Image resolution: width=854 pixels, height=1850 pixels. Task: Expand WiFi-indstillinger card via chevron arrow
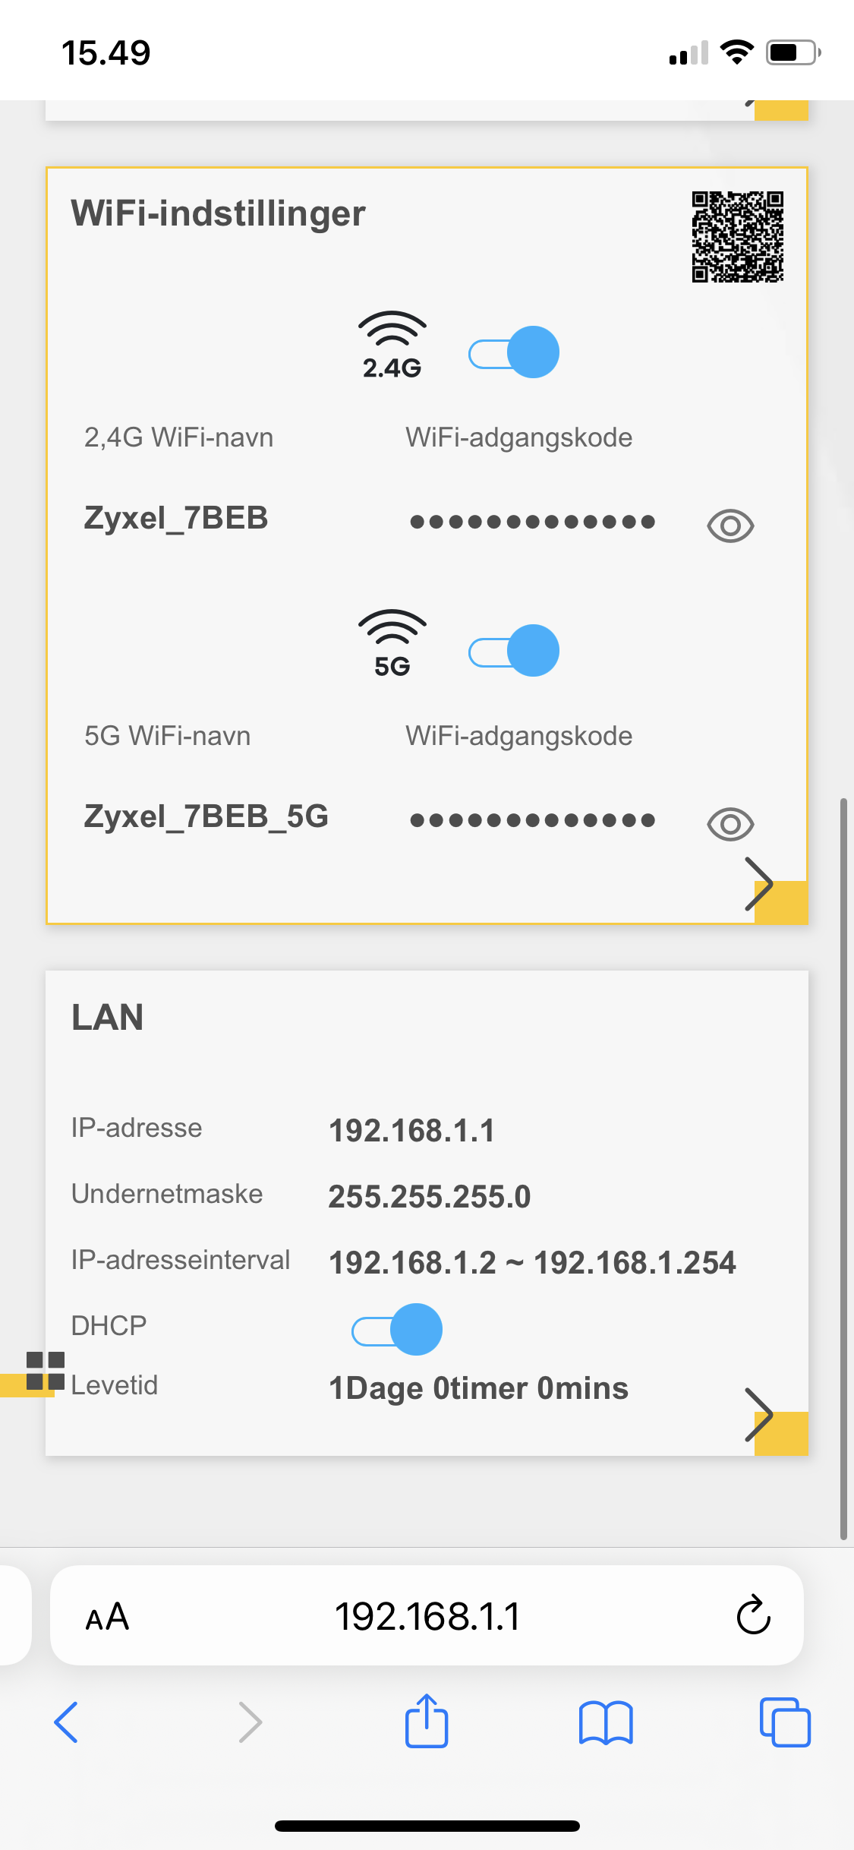759,884
